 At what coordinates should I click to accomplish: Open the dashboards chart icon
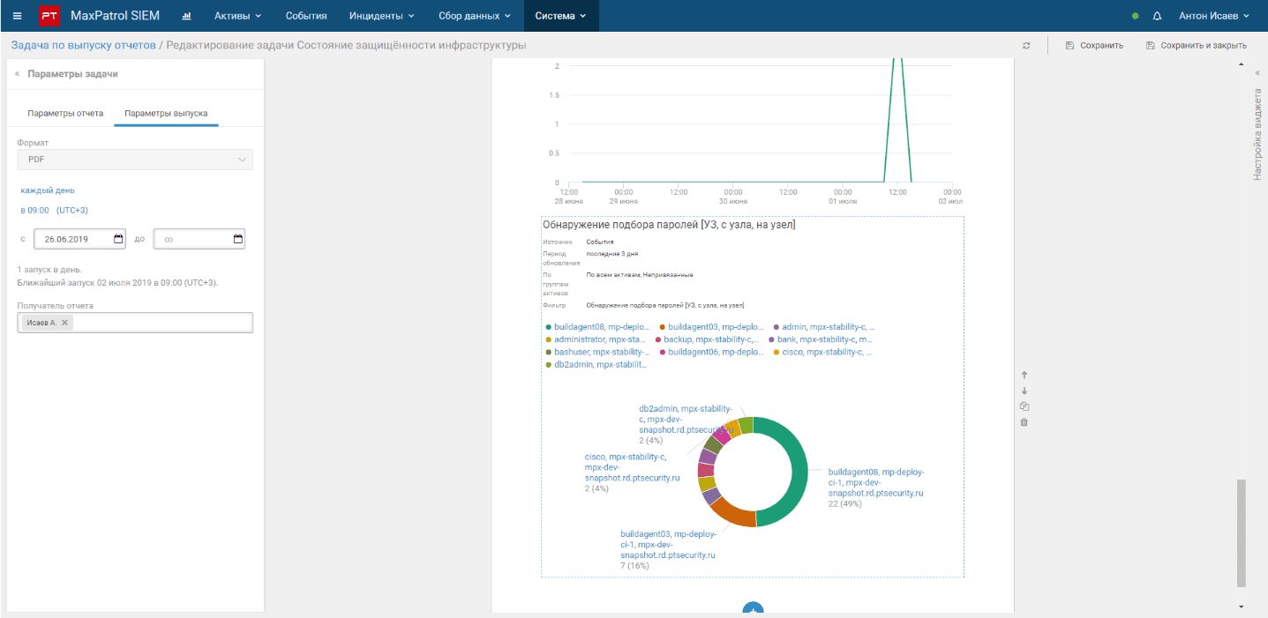(186, 16)
